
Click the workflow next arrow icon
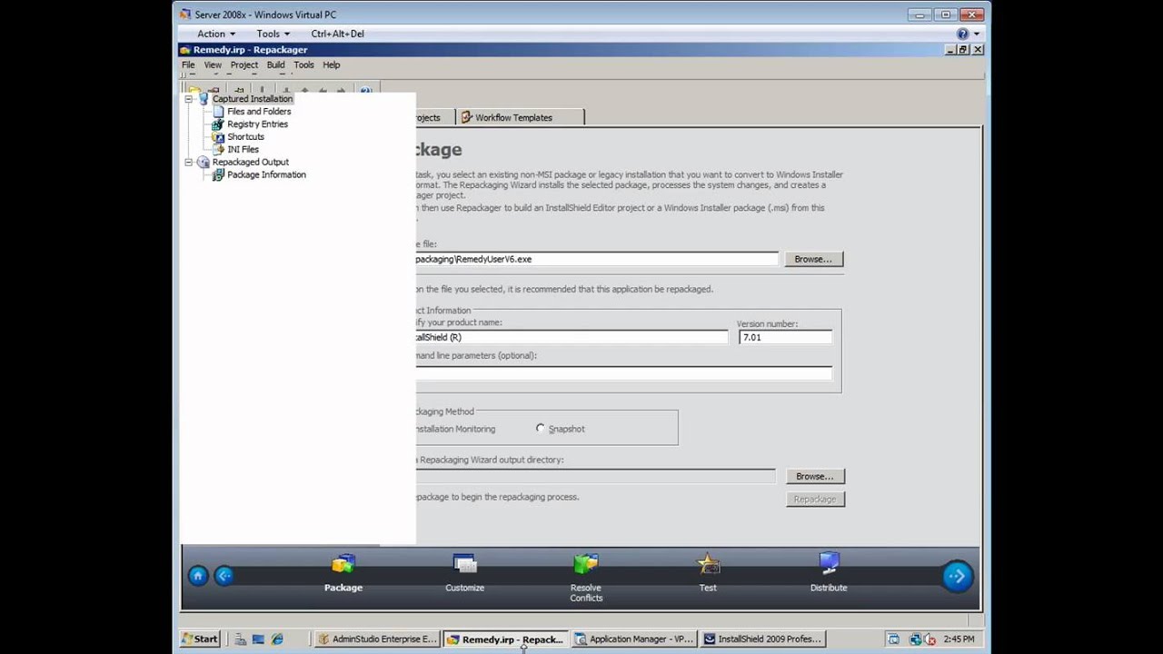[957, 576]
